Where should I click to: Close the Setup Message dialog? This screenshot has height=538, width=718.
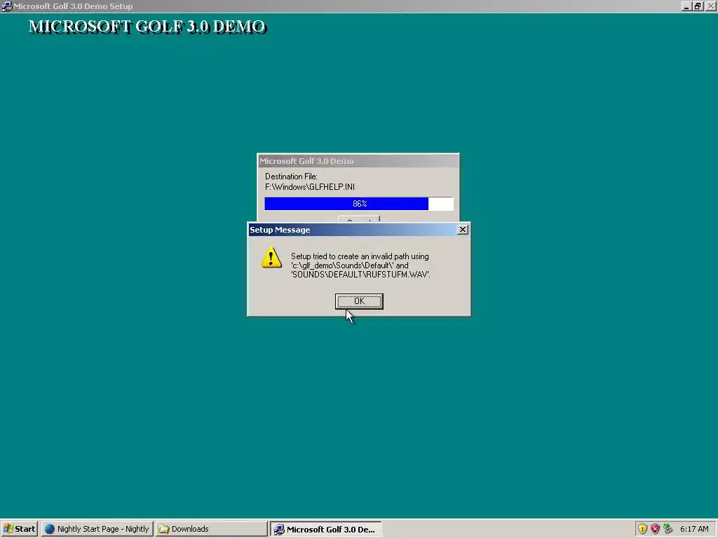click(x=463, y=230)
